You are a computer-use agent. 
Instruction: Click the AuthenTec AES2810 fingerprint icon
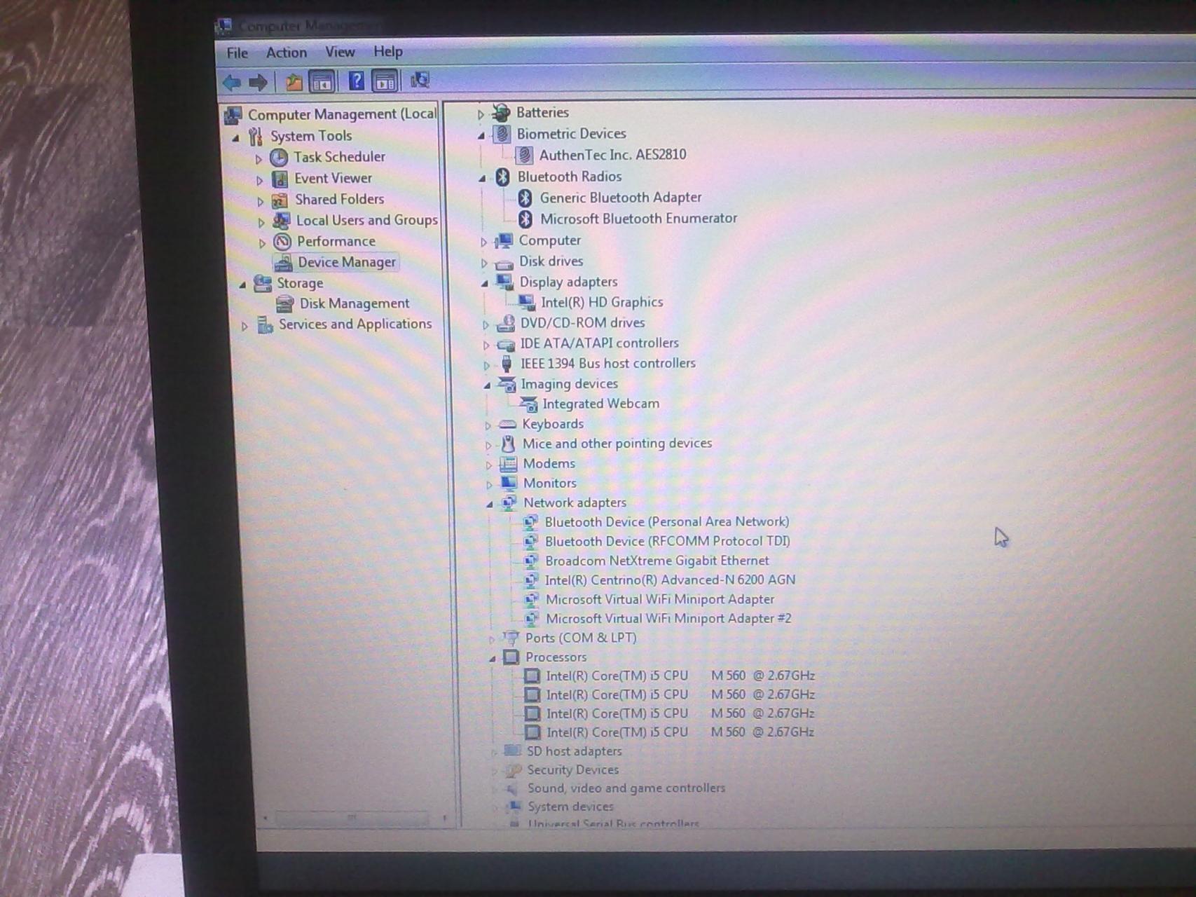tap(523, 155)
